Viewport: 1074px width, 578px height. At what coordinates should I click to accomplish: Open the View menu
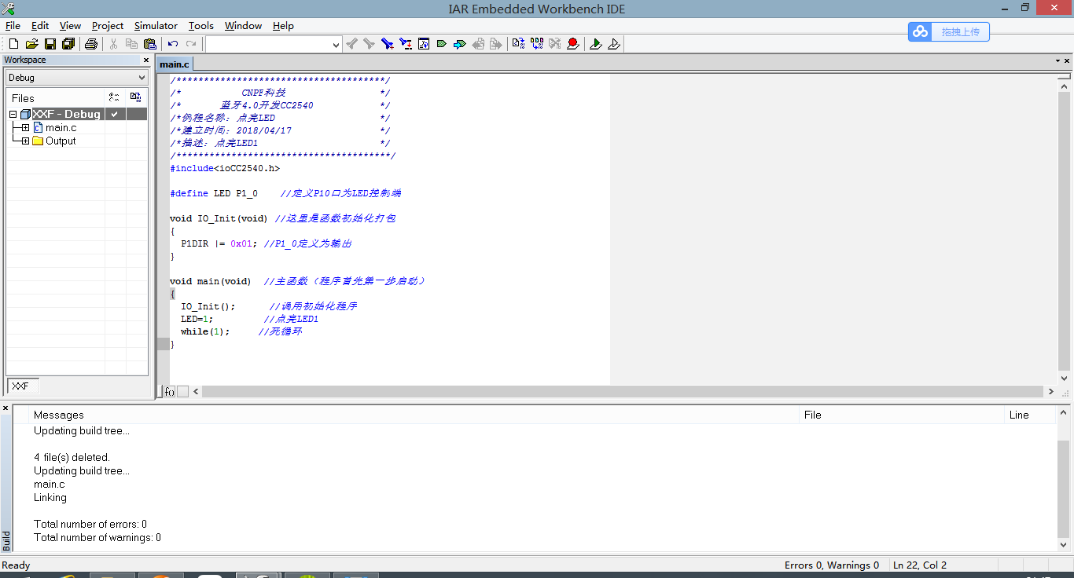click(x=70, y=26)
